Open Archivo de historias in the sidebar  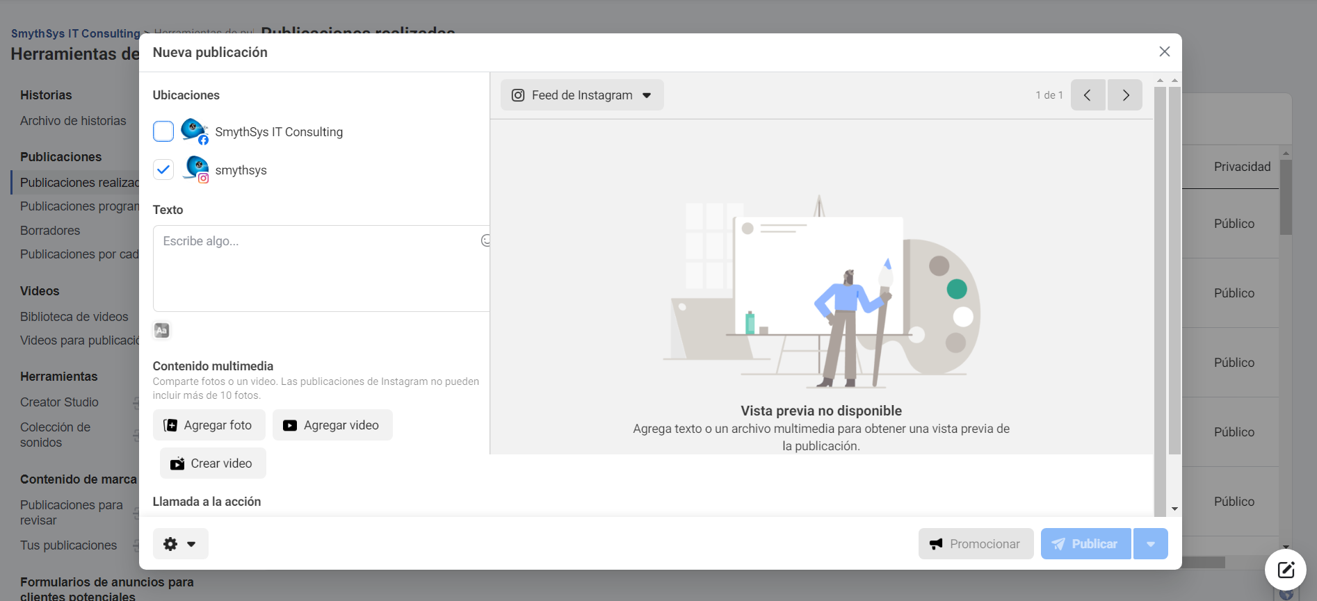(x=73, y=121)
